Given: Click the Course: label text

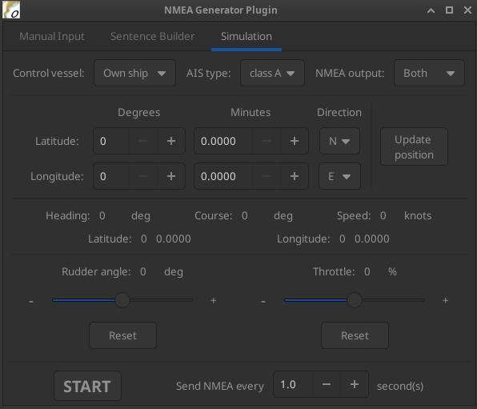Looking at the screenshot, I should (x=214, y=216).
